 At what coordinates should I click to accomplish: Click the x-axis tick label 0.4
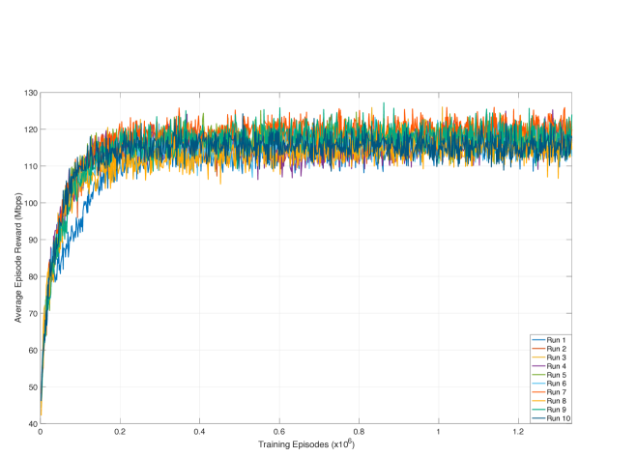coord(199,432)
